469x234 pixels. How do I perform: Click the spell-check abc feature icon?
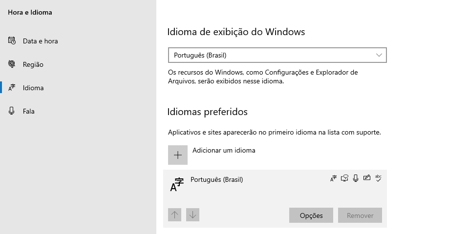pyautogui.click(x=378, y=178)
